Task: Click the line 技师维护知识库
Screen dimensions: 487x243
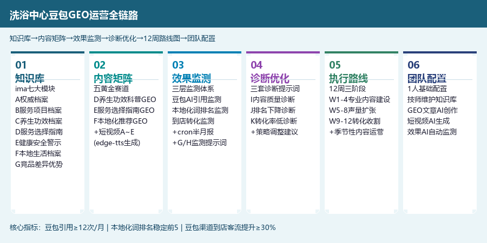Action: click(432, 100)
